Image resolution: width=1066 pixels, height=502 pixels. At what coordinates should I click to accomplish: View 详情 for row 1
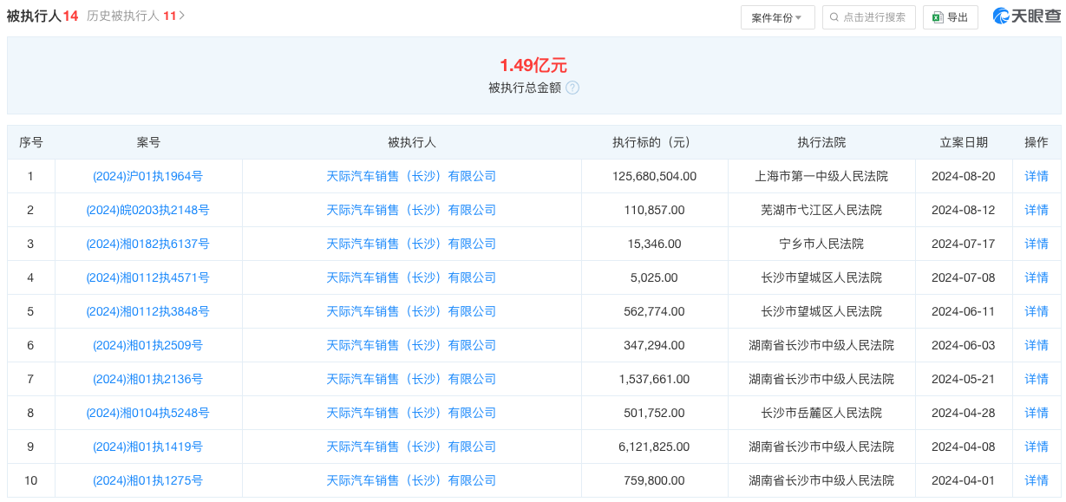[1037, 176]
